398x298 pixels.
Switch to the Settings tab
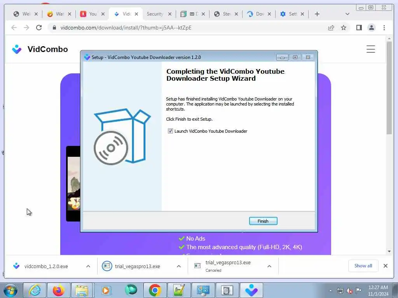tap(293, 14)
